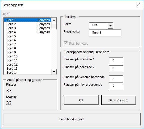The height and width of the screenshot is (129, 144).
Task: Click the Tegn bordoppsett button
Action: 72,119
